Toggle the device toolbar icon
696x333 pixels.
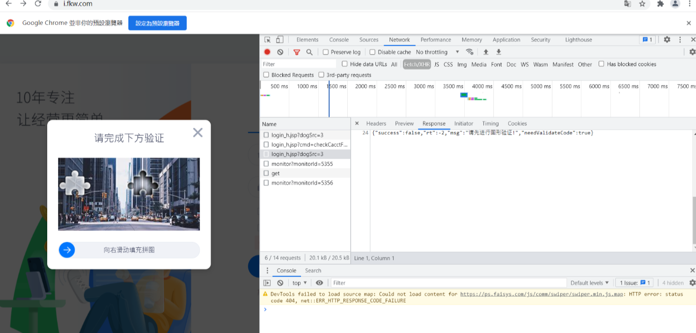pos(279,40)
